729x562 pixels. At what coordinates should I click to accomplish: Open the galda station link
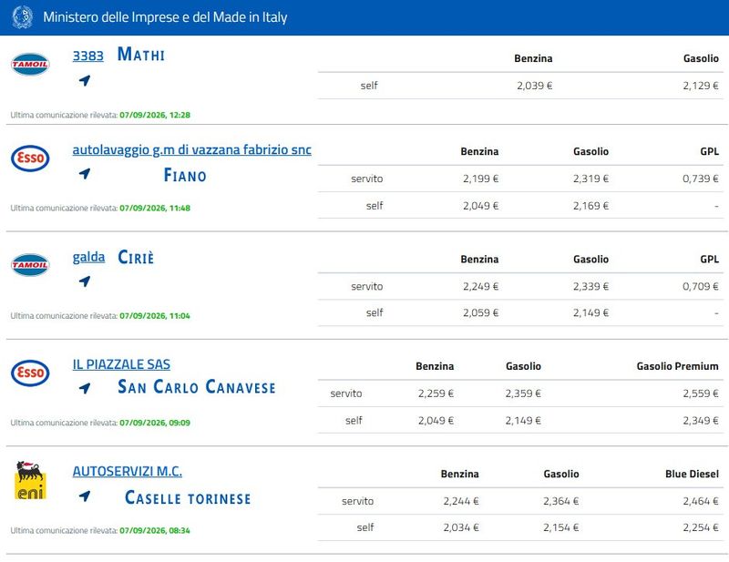coord(88,257)
